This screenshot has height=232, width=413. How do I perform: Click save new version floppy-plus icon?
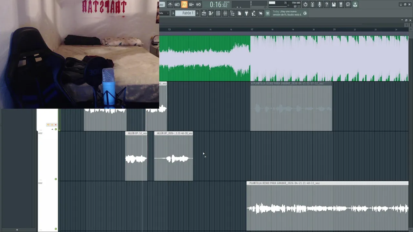pos(341,4)
